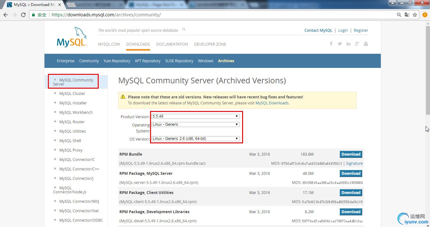Select MySQL Connector/Node.js in sidebar
The image size is (430, 227).
[70, 190]
